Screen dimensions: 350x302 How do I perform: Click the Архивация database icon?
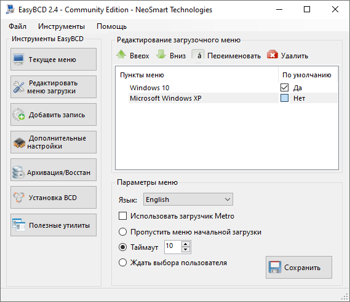coord(18,172)
